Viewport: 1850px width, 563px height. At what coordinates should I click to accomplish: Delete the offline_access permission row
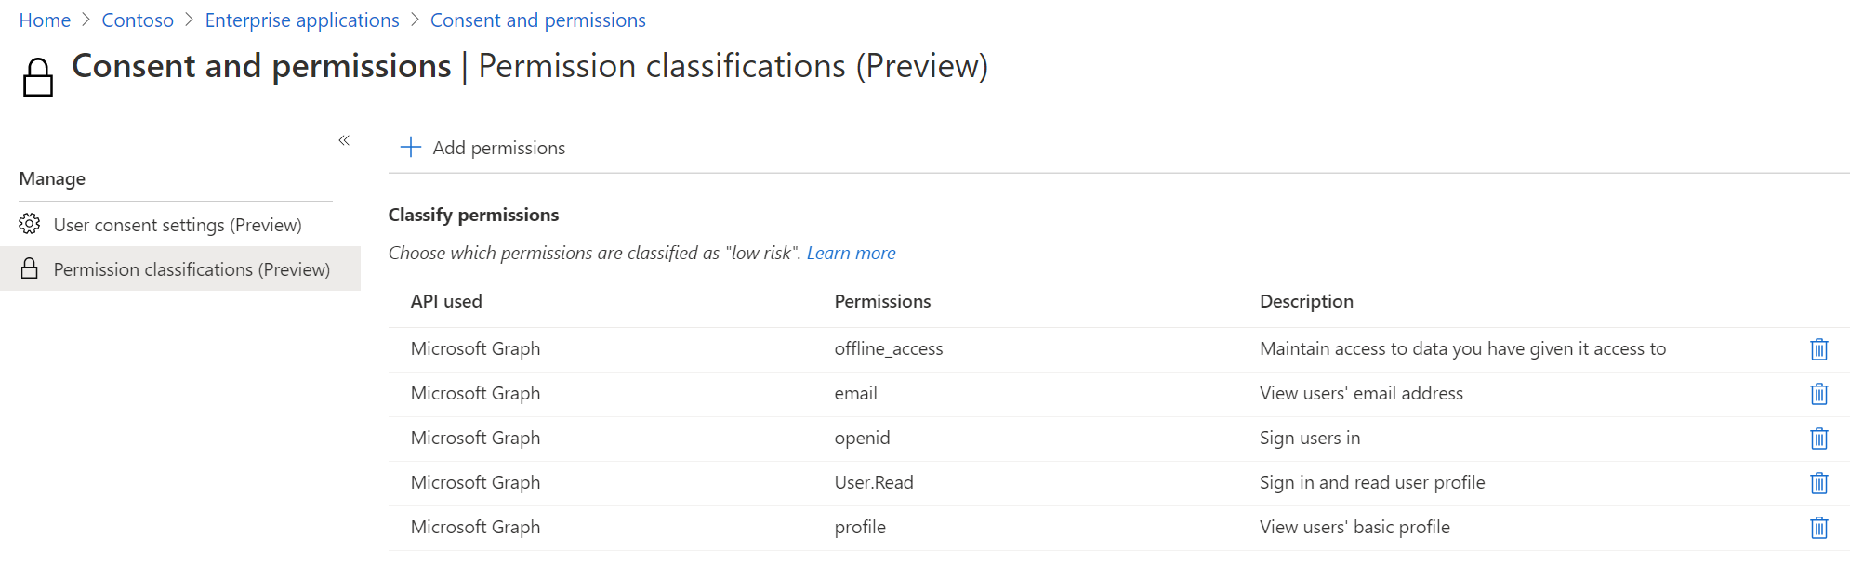tap(1818, 349)
